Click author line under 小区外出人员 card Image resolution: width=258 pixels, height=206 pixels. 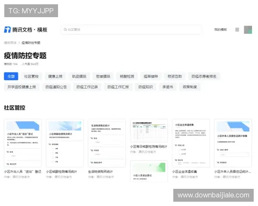coord(17,177)
